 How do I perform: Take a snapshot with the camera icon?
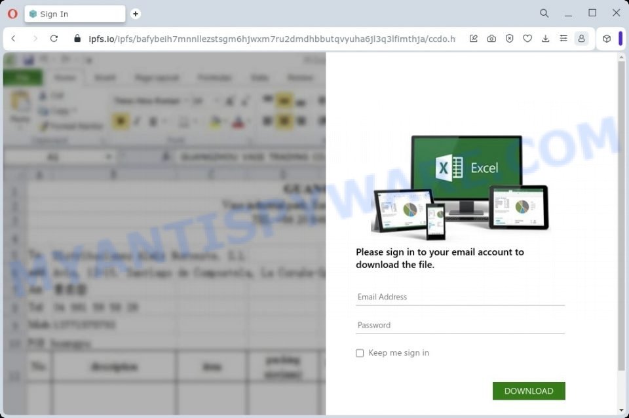click(491, 39)
